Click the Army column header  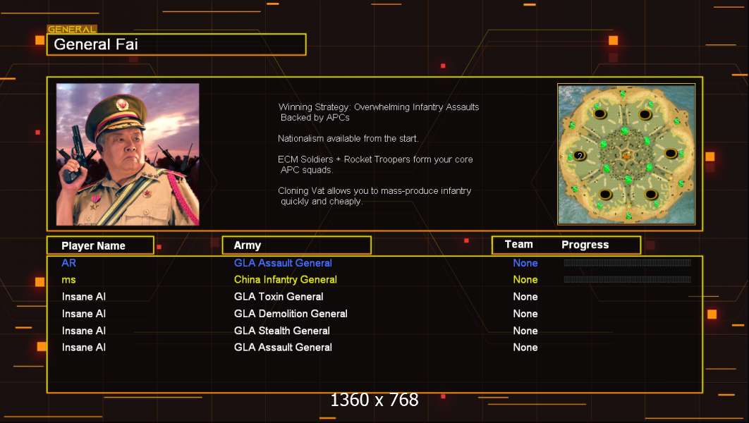(297, 245)
